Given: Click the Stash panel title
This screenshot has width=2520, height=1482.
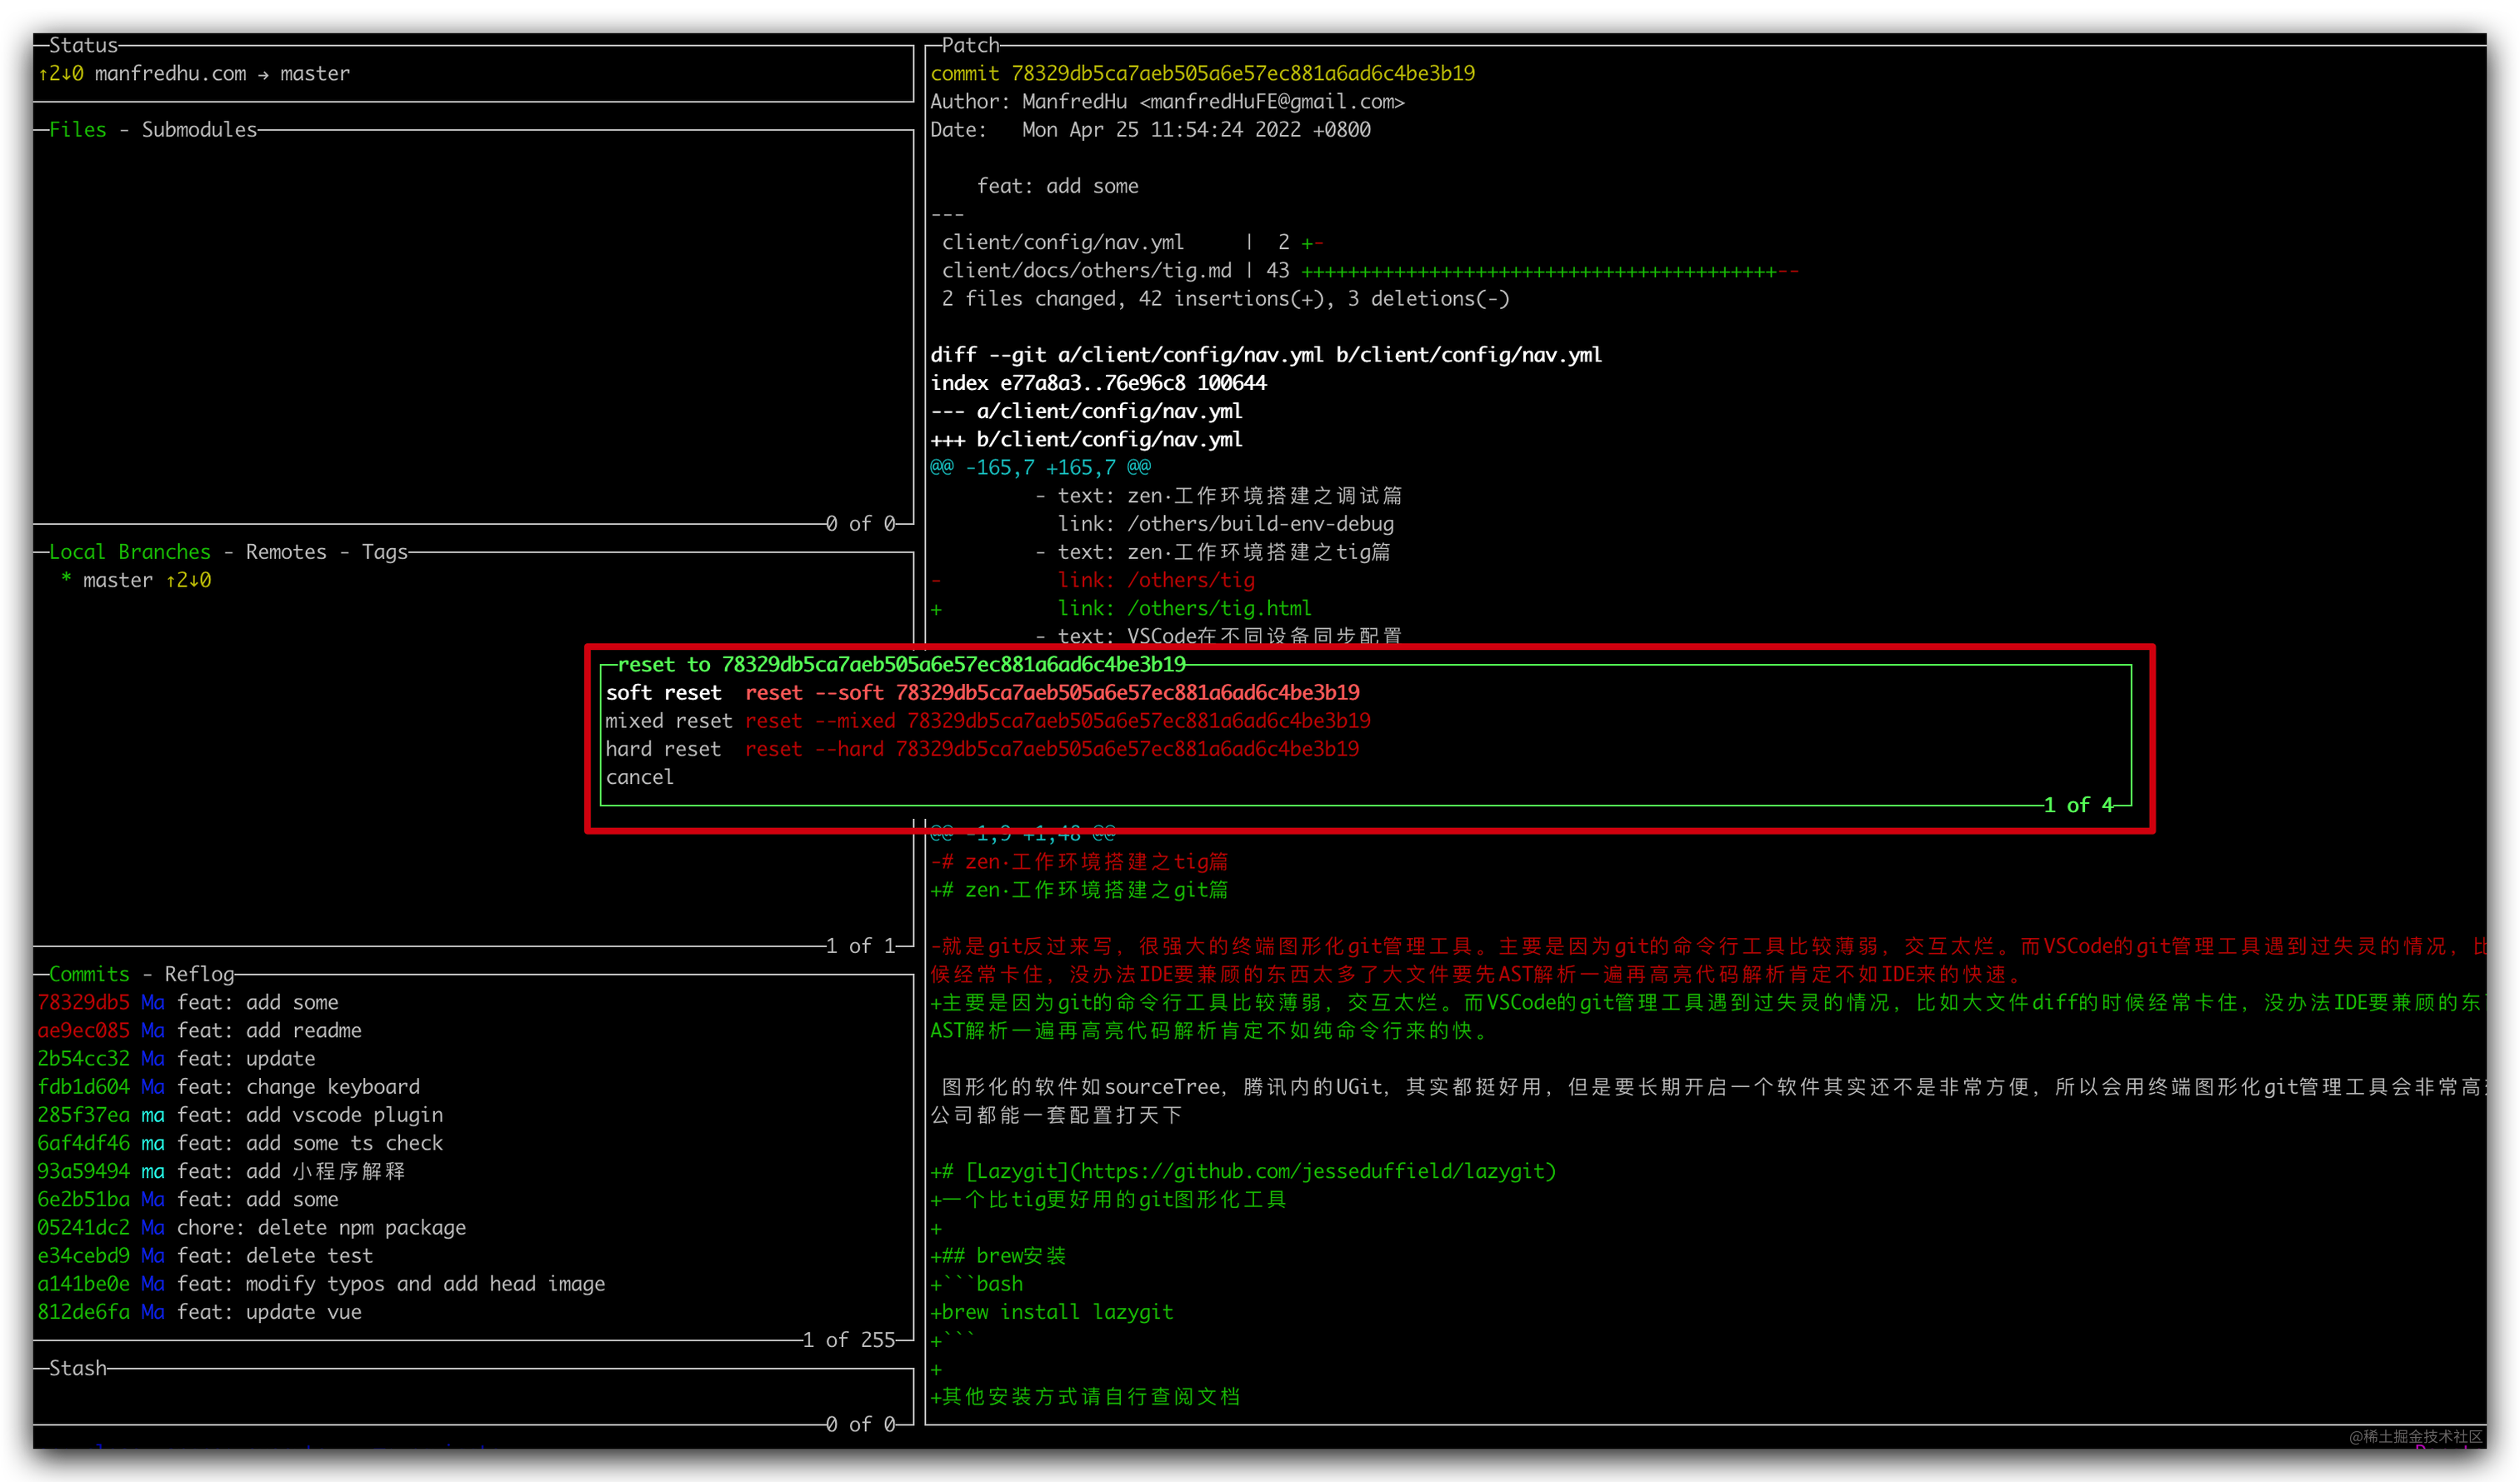Looking at the screenshot, I should point(77,1368).
